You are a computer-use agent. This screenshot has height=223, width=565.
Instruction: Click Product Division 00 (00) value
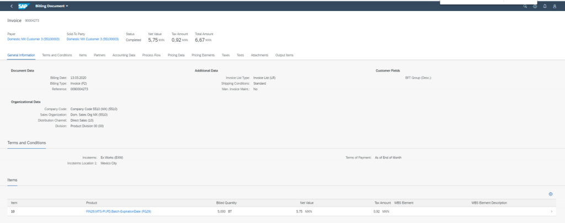tap(87, 126)
